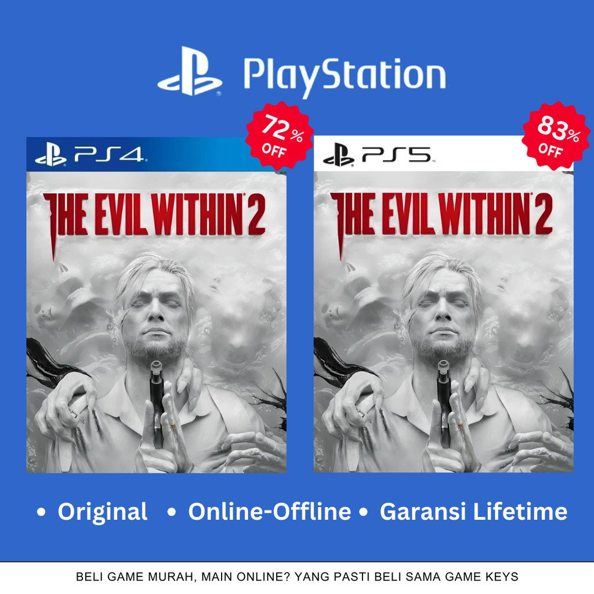Click the PS5 text label in white header
Image resolution: width=594 pixels, height=594 pixels.
click(x=396, y=154)
